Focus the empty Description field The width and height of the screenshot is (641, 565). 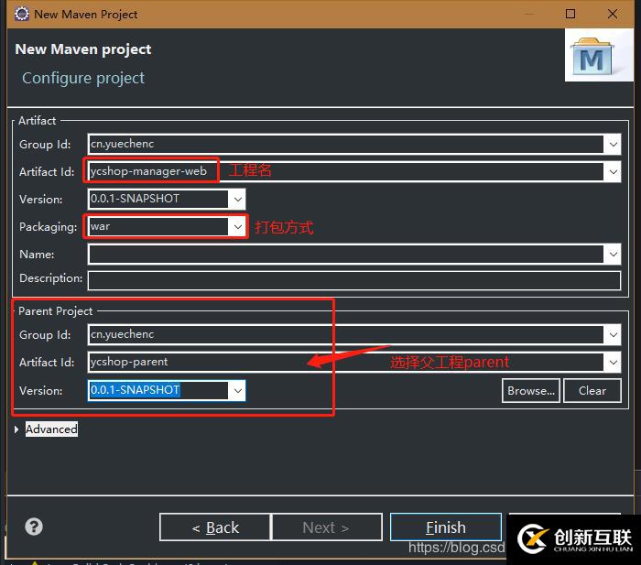[354, 280]
